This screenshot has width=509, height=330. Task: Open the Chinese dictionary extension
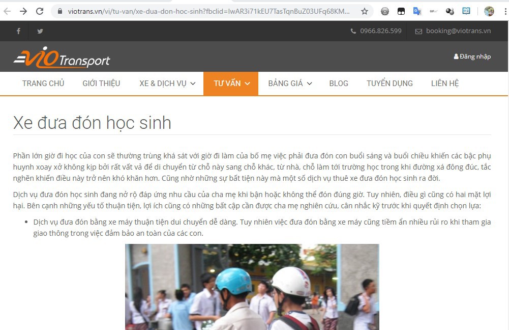pos(466,10)
